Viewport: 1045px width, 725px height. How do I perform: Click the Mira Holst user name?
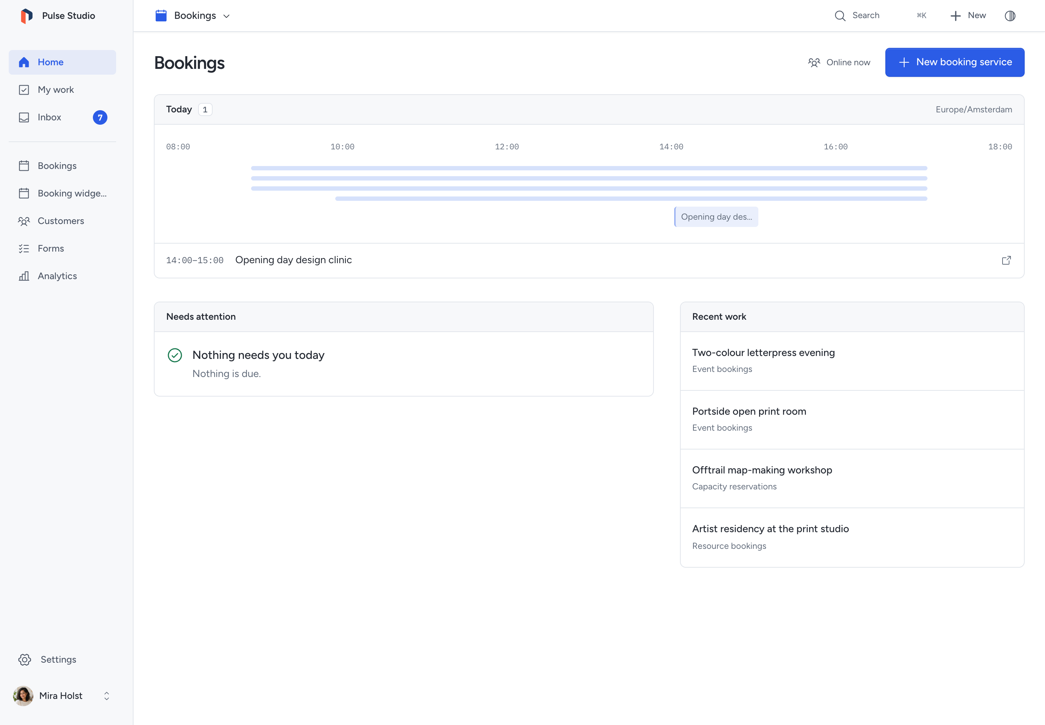click(61, 696)
